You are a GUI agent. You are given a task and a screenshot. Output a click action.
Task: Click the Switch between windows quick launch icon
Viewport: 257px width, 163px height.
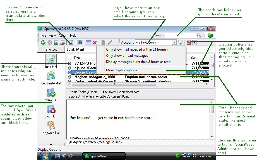point(64,156)
